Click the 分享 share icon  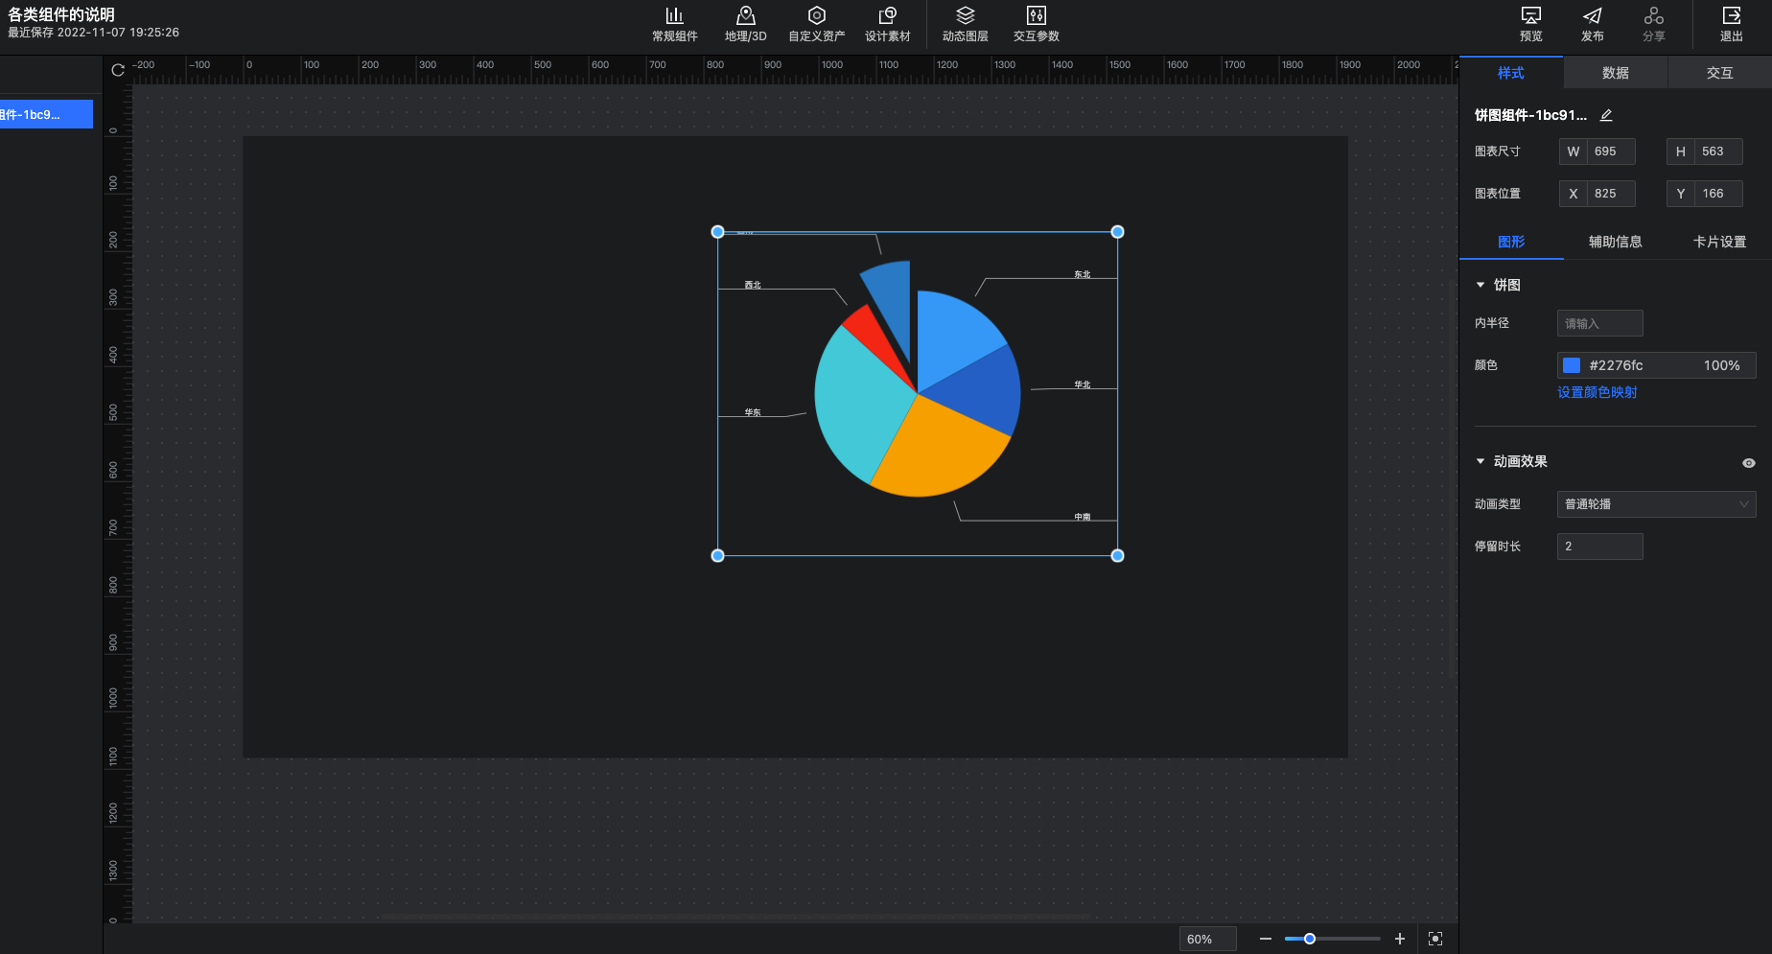[1653, 24]
